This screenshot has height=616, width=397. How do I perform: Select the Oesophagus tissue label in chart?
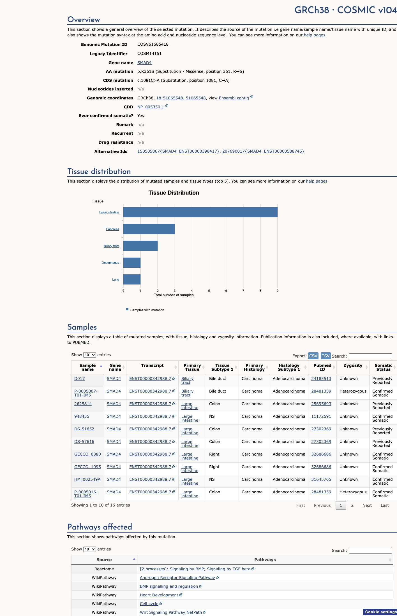110,263
